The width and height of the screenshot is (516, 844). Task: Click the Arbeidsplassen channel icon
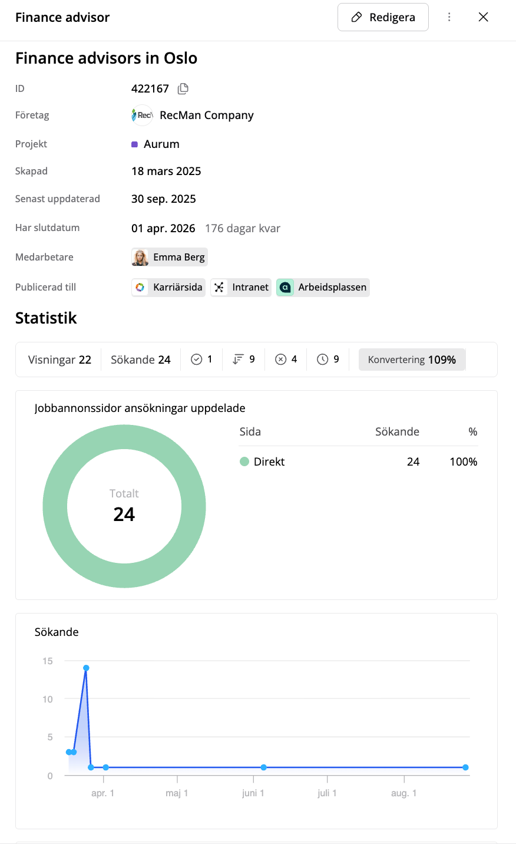285,288
